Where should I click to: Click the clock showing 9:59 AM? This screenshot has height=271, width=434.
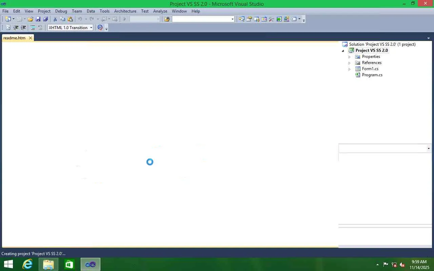tap(419, 262)
